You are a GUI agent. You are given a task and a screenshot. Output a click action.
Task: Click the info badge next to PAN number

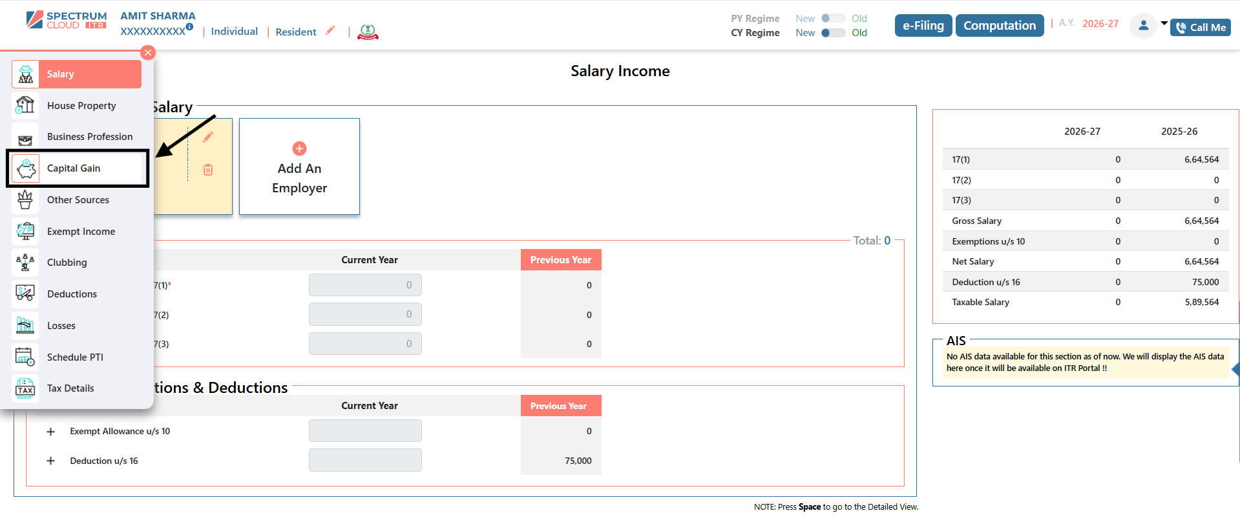pos(189,26)
